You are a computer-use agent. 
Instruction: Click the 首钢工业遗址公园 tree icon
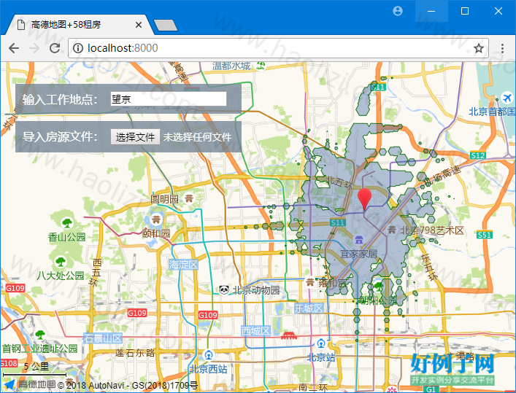tap(40, 335)
